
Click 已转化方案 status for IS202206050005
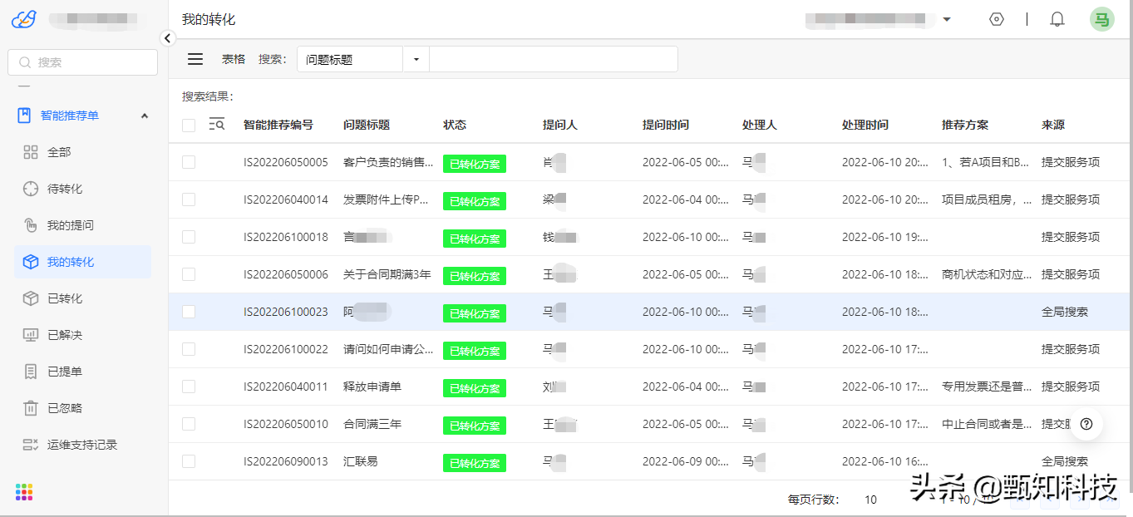(475, 164)
